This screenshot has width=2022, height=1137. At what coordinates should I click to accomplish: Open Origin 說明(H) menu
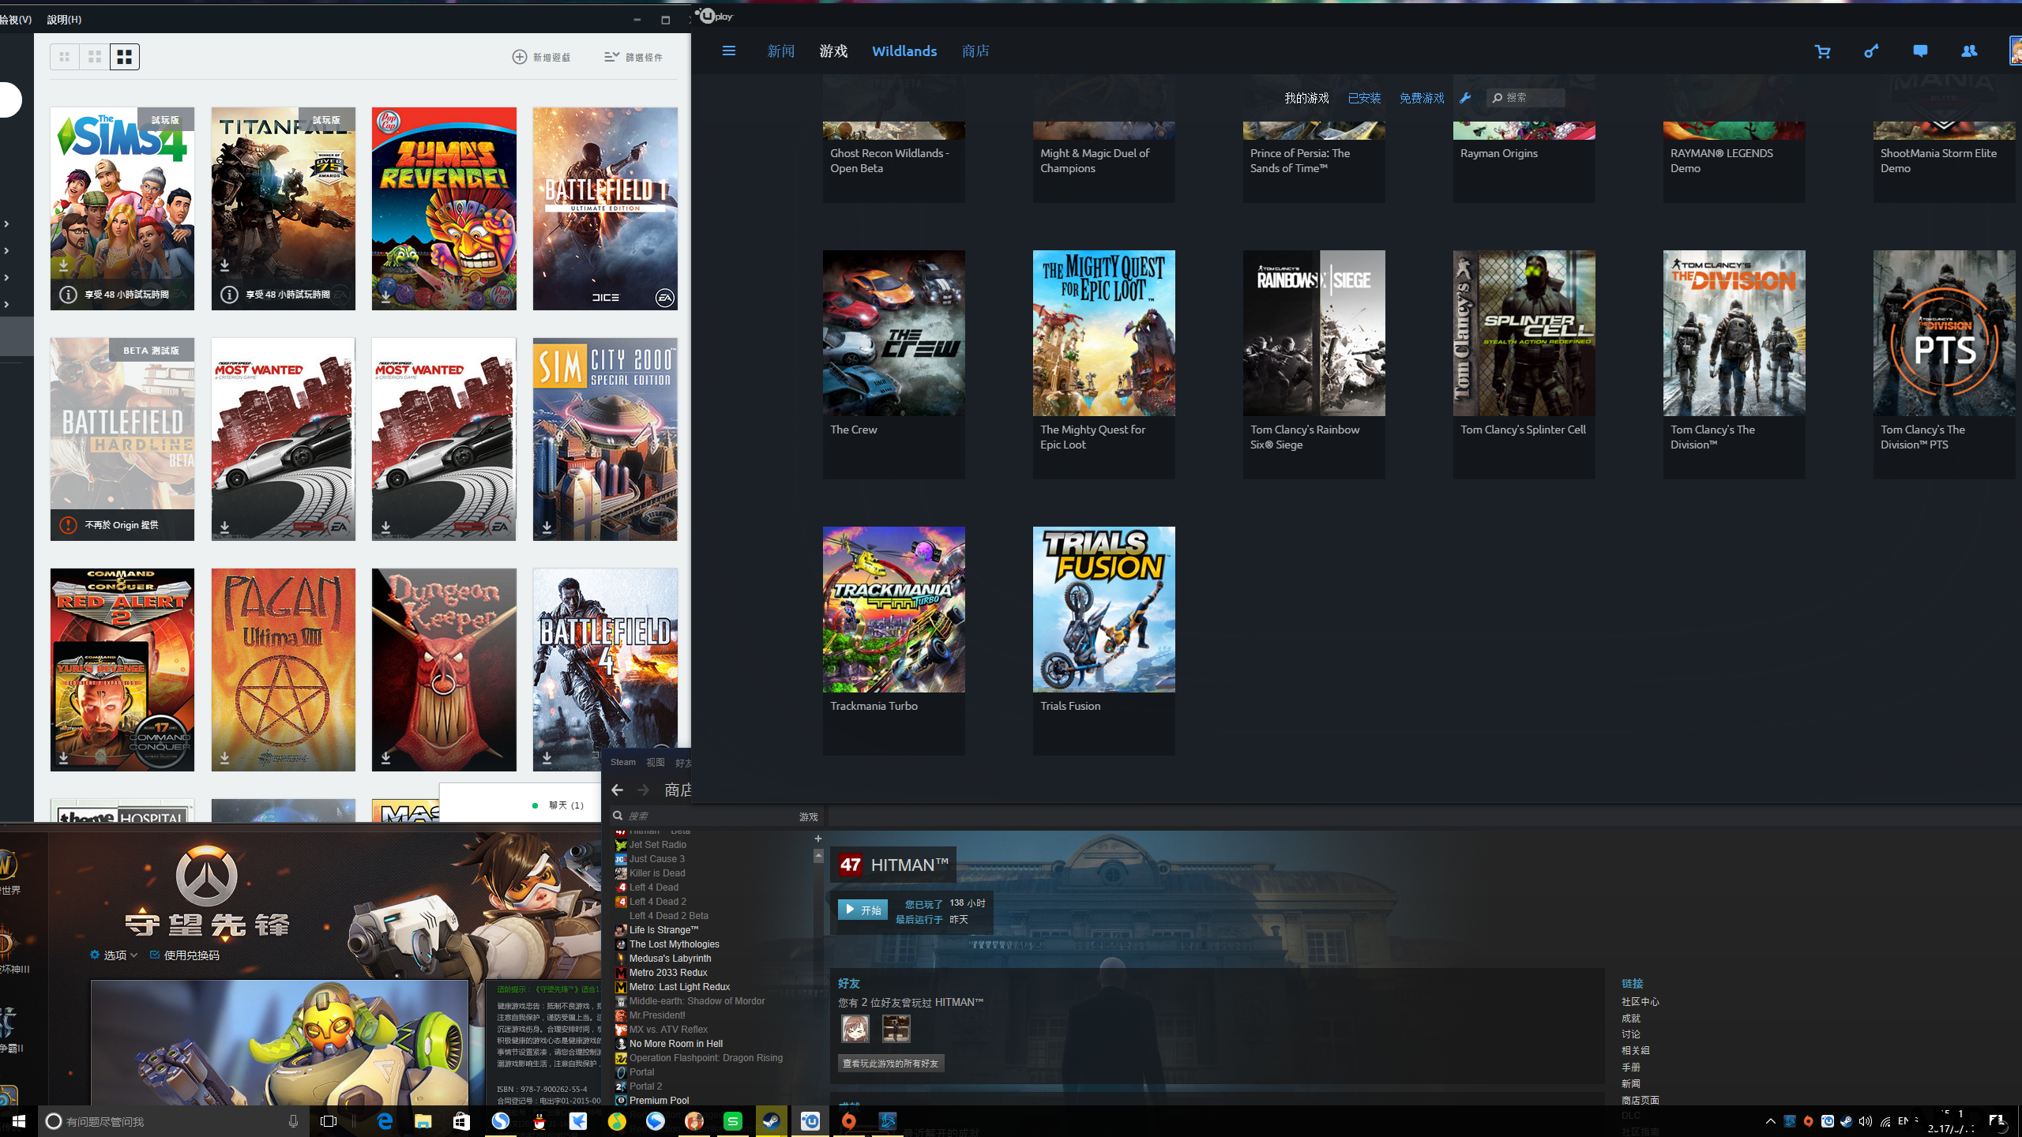[x=64, y=20]
